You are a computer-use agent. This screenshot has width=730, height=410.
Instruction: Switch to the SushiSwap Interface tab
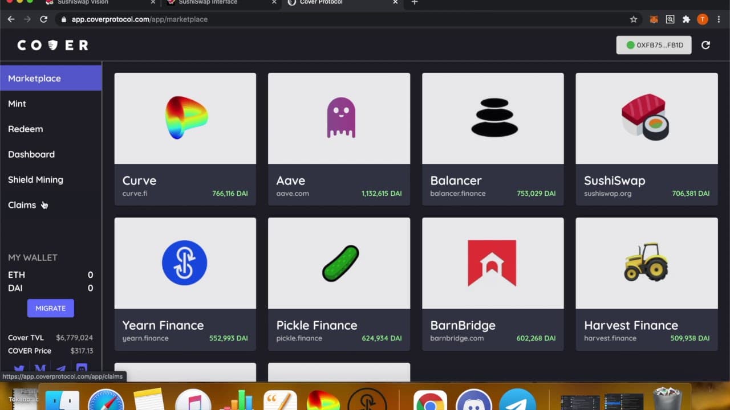pyautogui.click(x=208, y=3)
